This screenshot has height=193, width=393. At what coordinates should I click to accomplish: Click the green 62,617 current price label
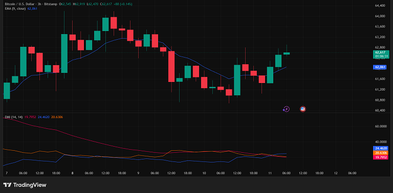381,52
